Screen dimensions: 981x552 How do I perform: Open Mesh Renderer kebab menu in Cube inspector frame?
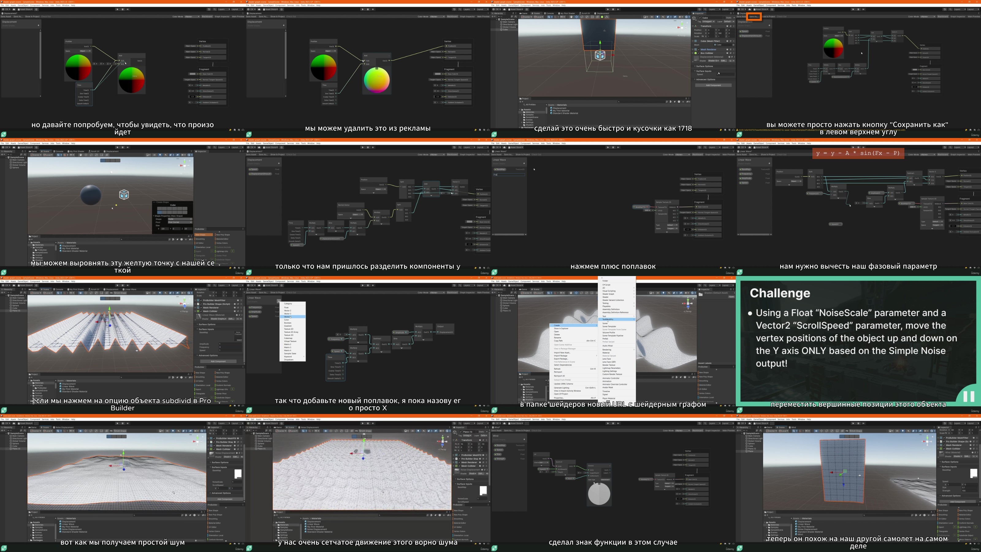click(734, 49)
